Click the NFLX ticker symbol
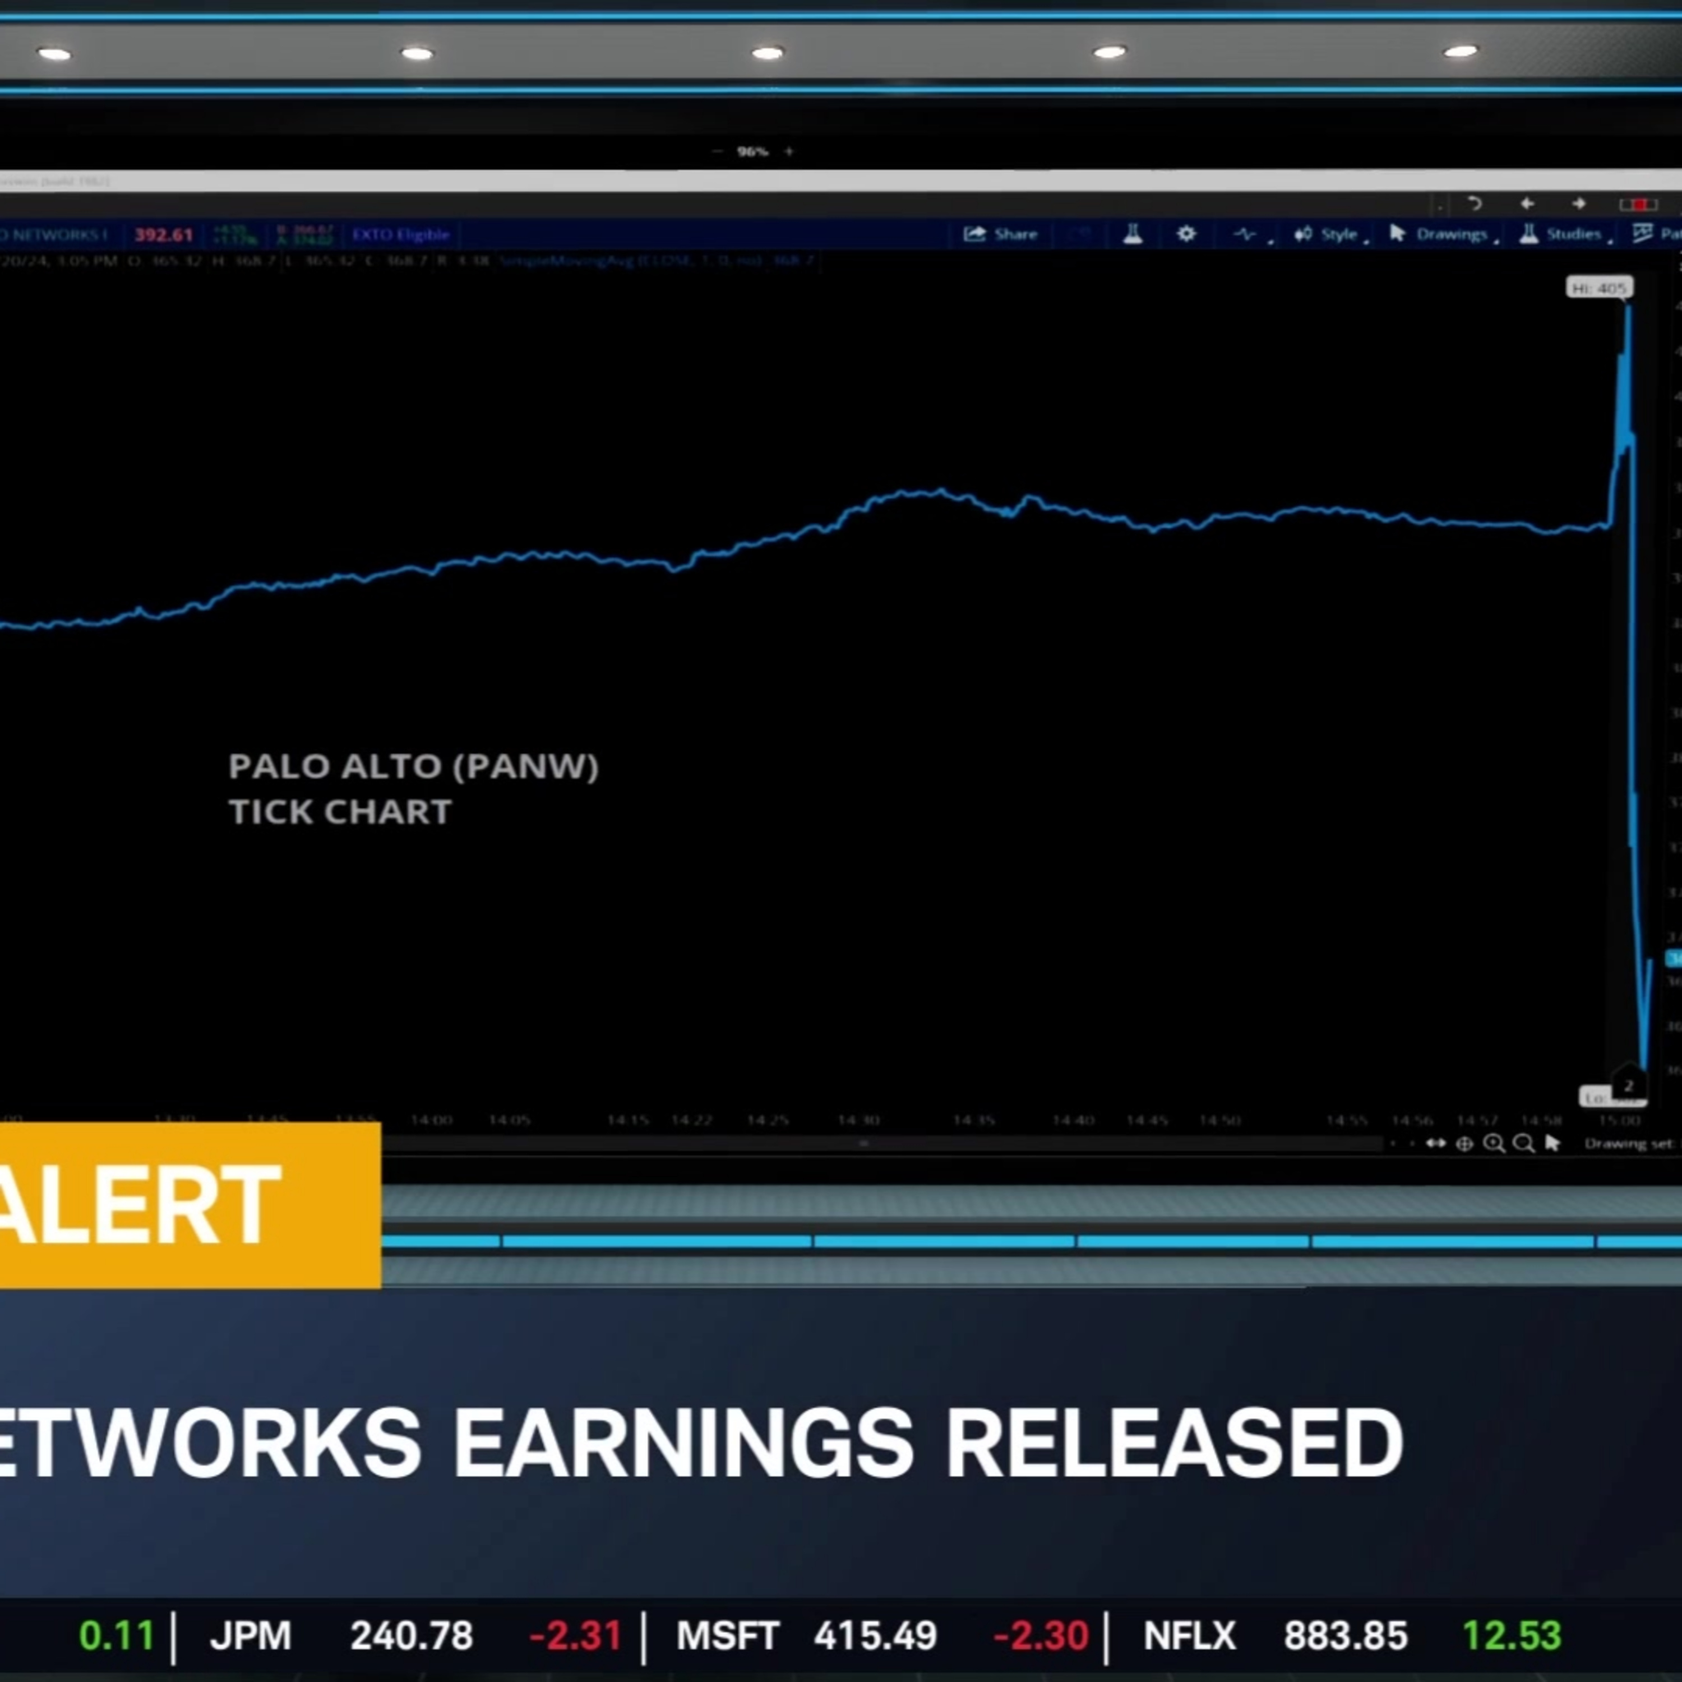The width and height of the screenshot is (1682, 1682). 1189,1636
